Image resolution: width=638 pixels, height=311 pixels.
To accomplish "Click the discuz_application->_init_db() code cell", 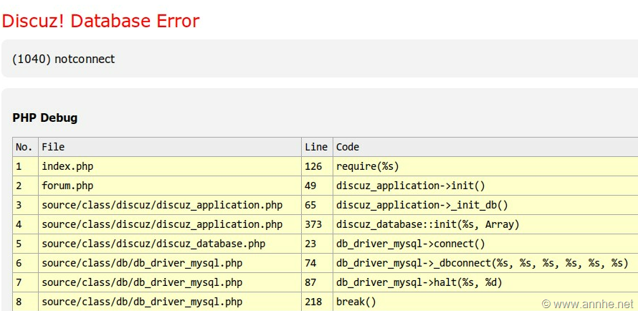I will pos(422,205).
